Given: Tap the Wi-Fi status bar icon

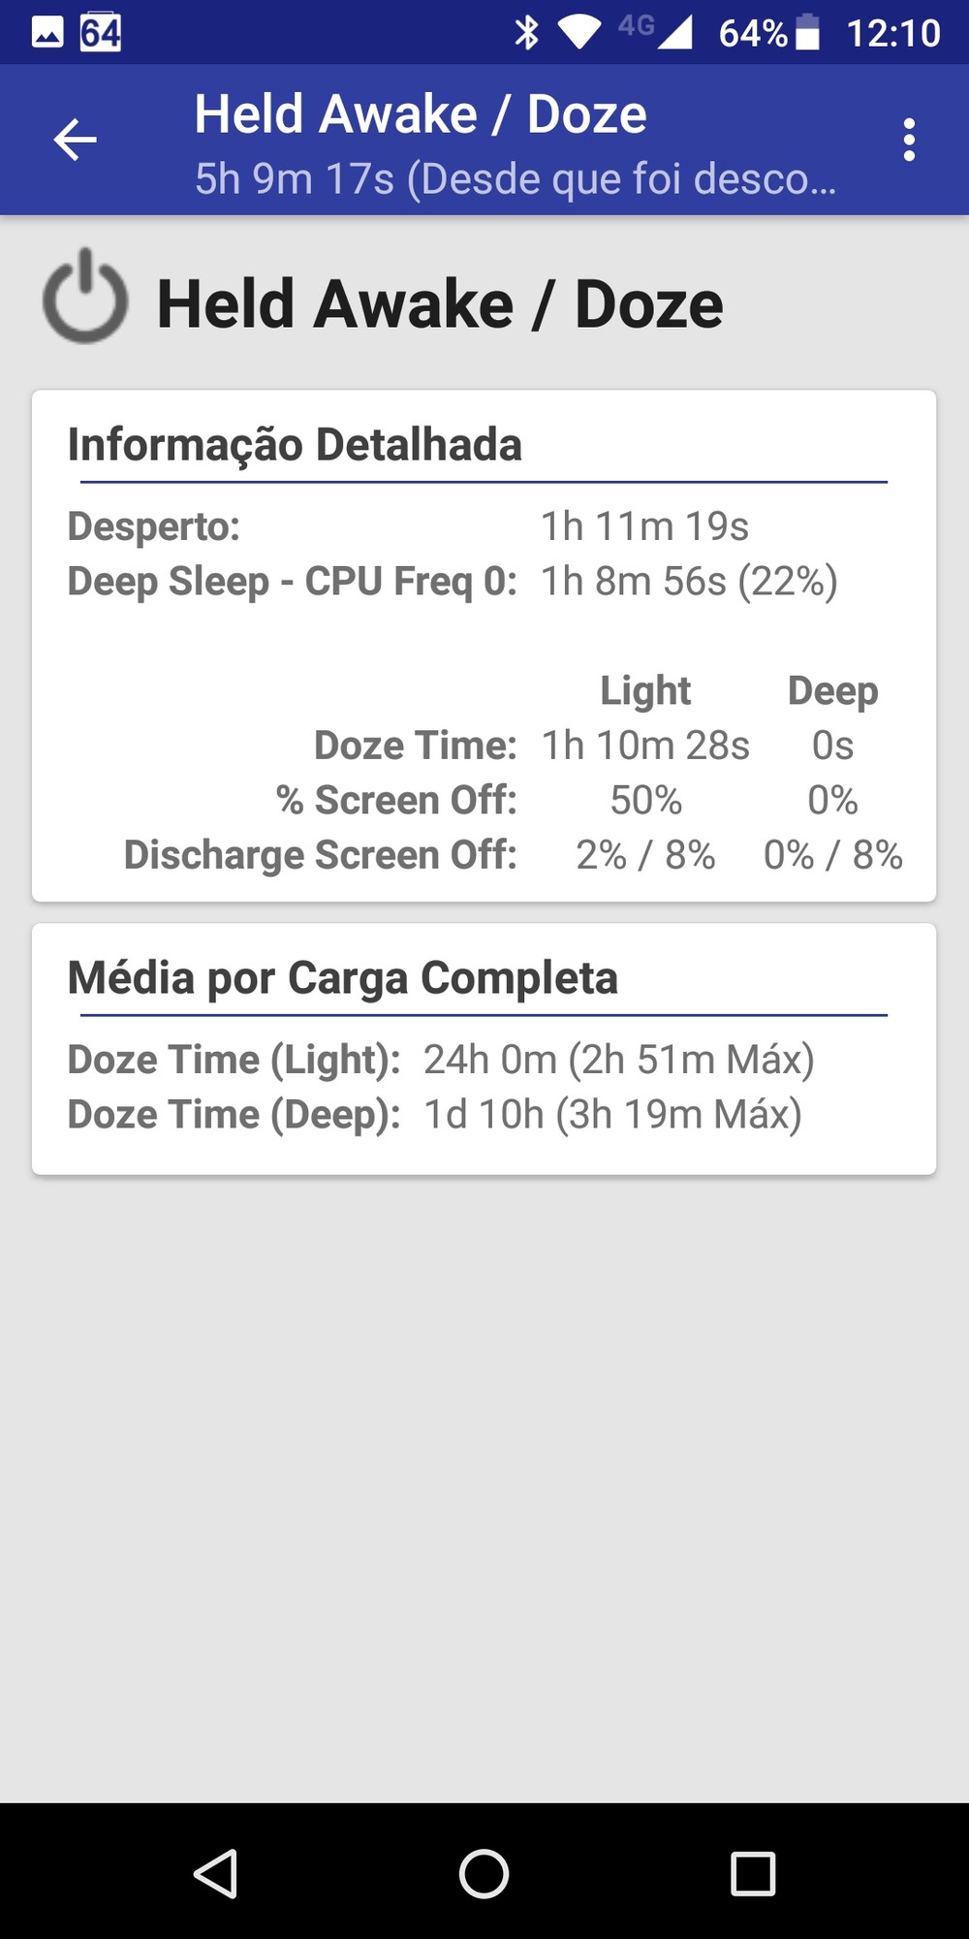Looking at the screenshot, I should [579, 32].
